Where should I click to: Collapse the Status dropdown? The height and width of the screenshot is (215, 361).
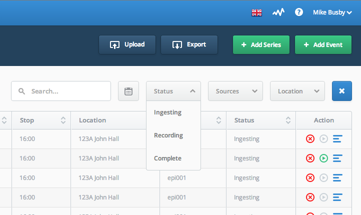(173, 91)
